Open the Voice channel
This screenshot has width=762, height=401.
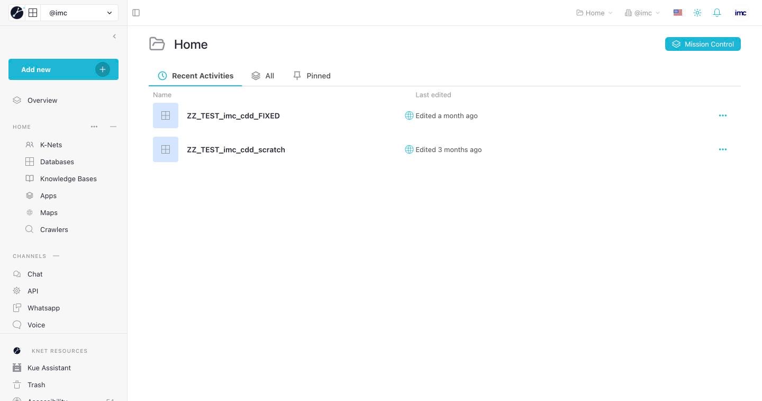click(x=36, y=325)
